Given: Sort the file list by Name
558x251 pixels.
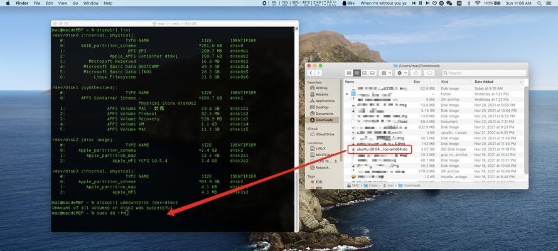Looking at the screenshot, I should (x=377, y=82).
